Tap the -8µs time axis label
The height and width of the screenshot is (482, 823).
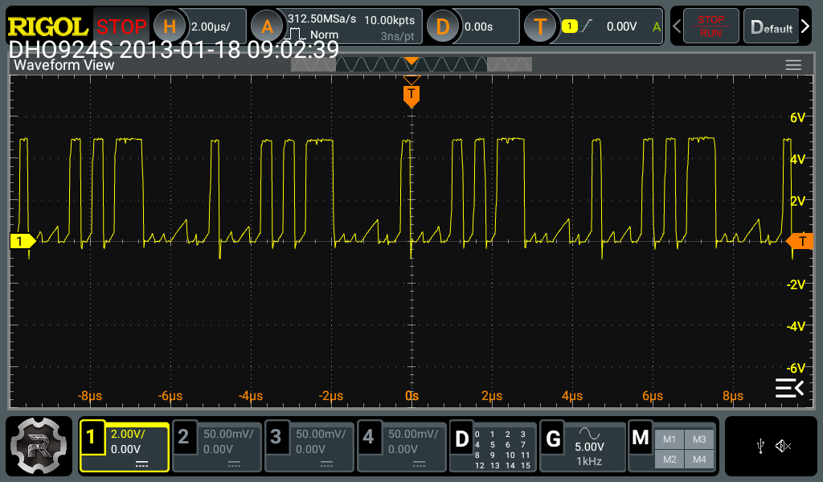90,396
